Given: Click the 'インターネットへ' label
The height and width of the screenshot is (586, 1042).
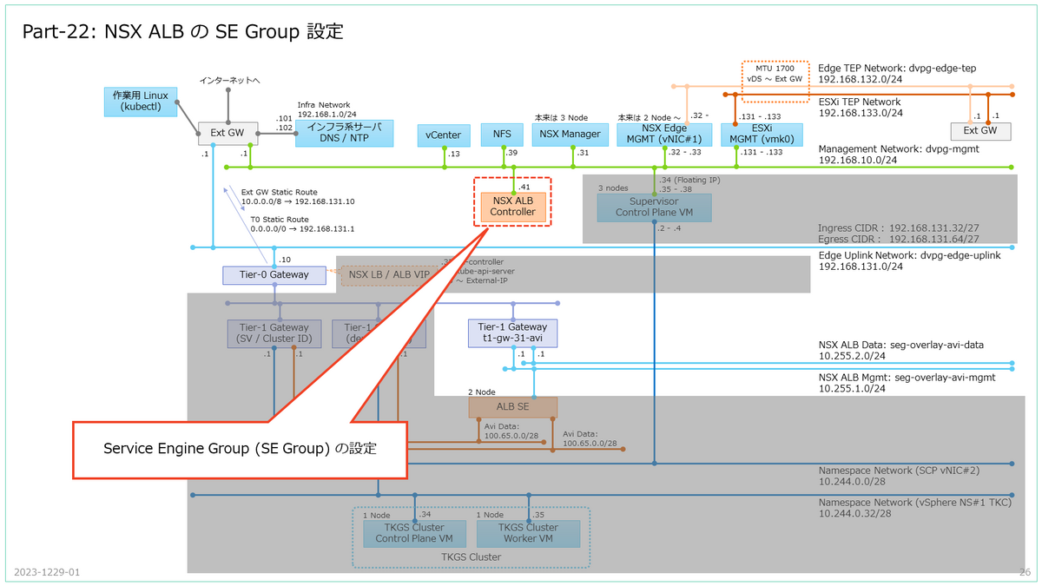Looking at the screenshot, I should click(230, 80).
